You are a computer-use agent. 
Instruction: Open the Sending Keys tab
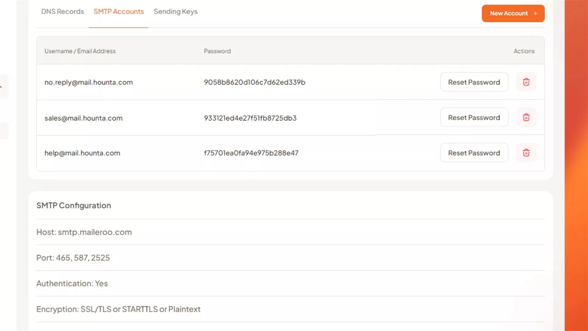tap(175, 12)
